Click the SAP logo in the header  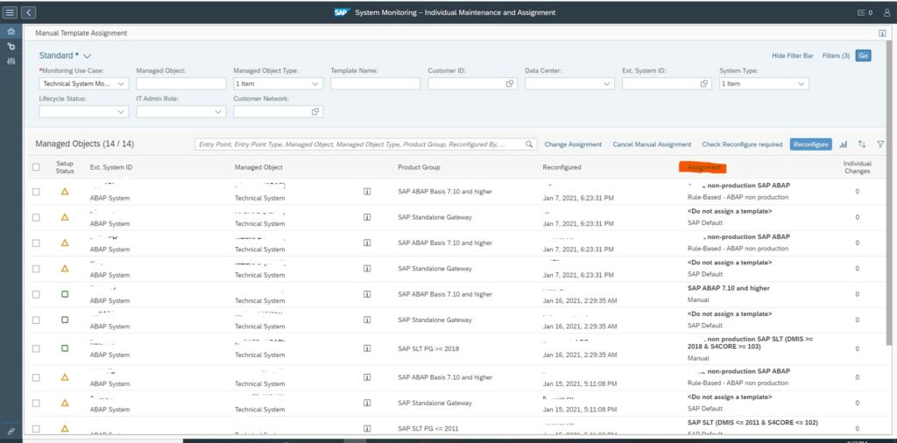pos(342,12)
